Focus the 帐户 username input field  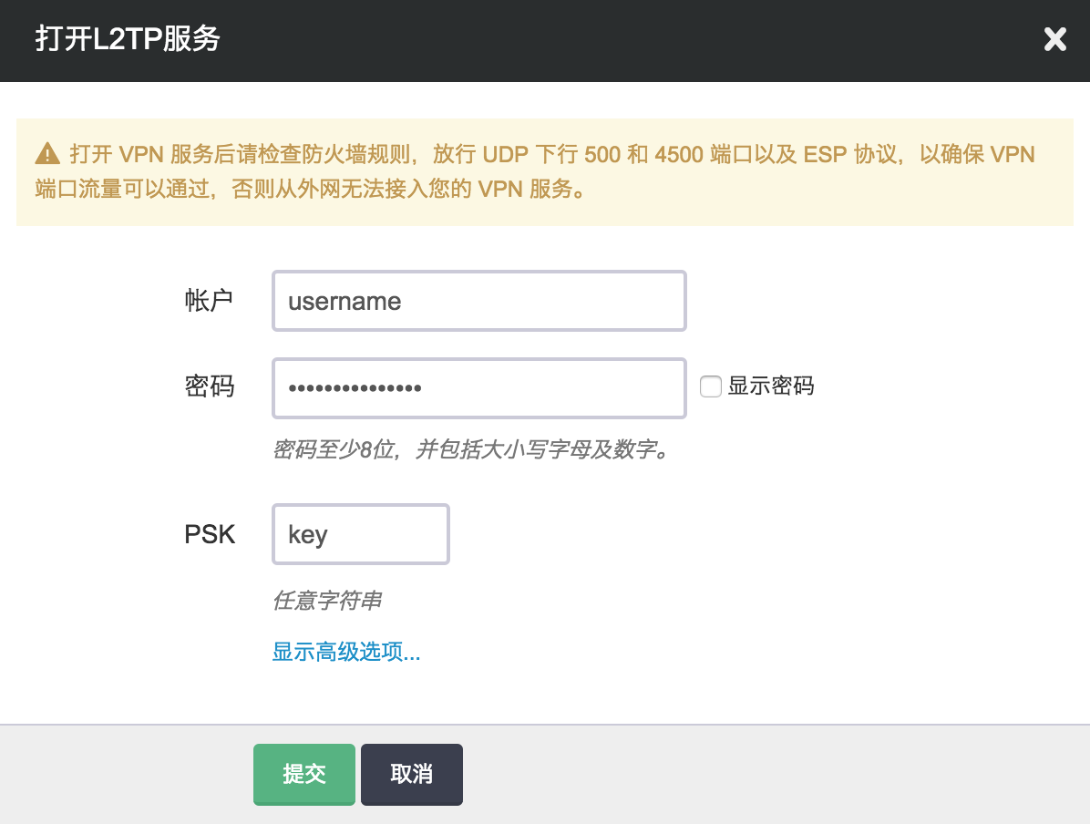tap(478, 301)
